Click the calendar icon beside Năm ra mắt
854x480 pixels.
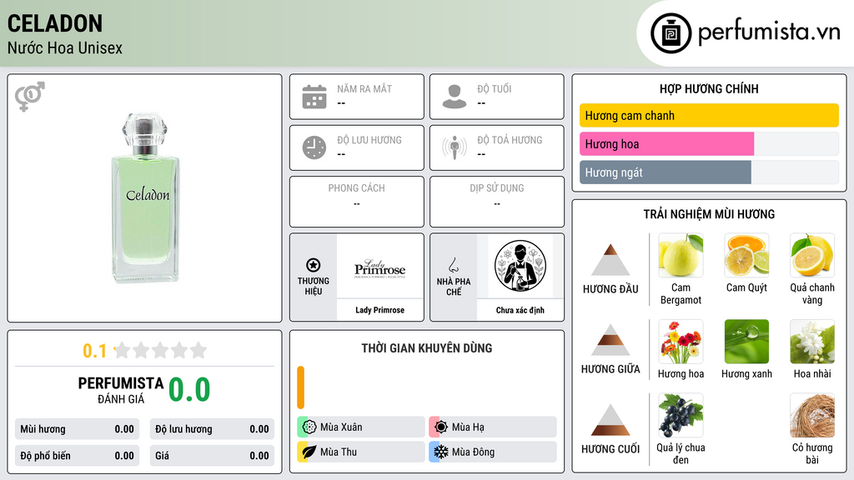click(314, 97)
